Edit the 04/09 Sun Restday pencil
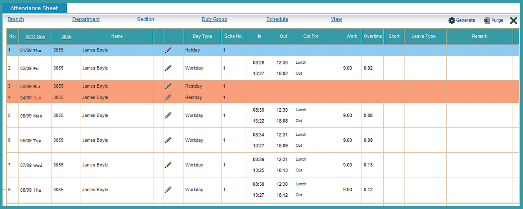This screenshot has height=209, width=523. point(168,97)
